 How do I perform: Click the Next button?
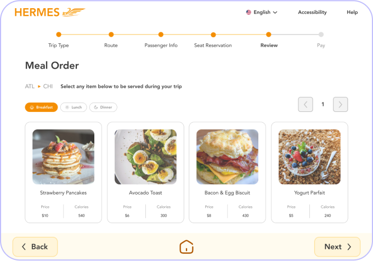pyautogui.click(x=337, y=247)
